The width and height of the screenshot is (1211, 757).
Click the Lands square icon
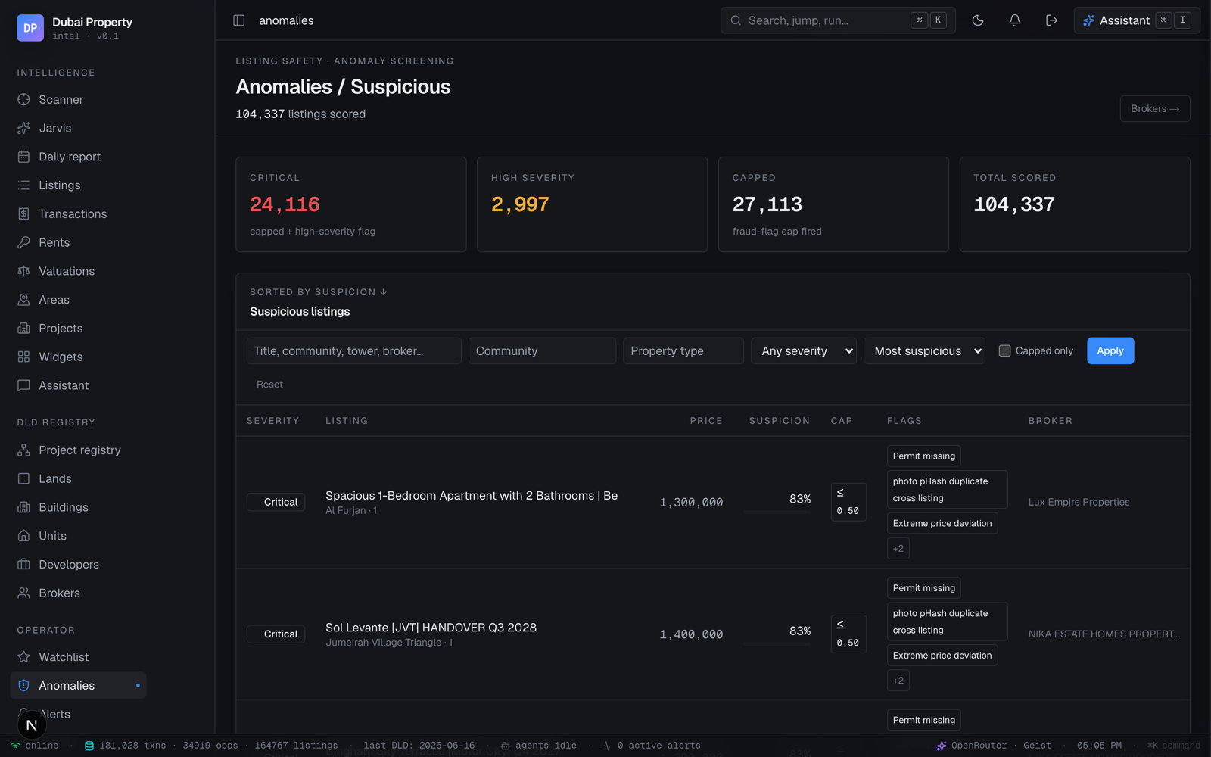click(23, 479)
